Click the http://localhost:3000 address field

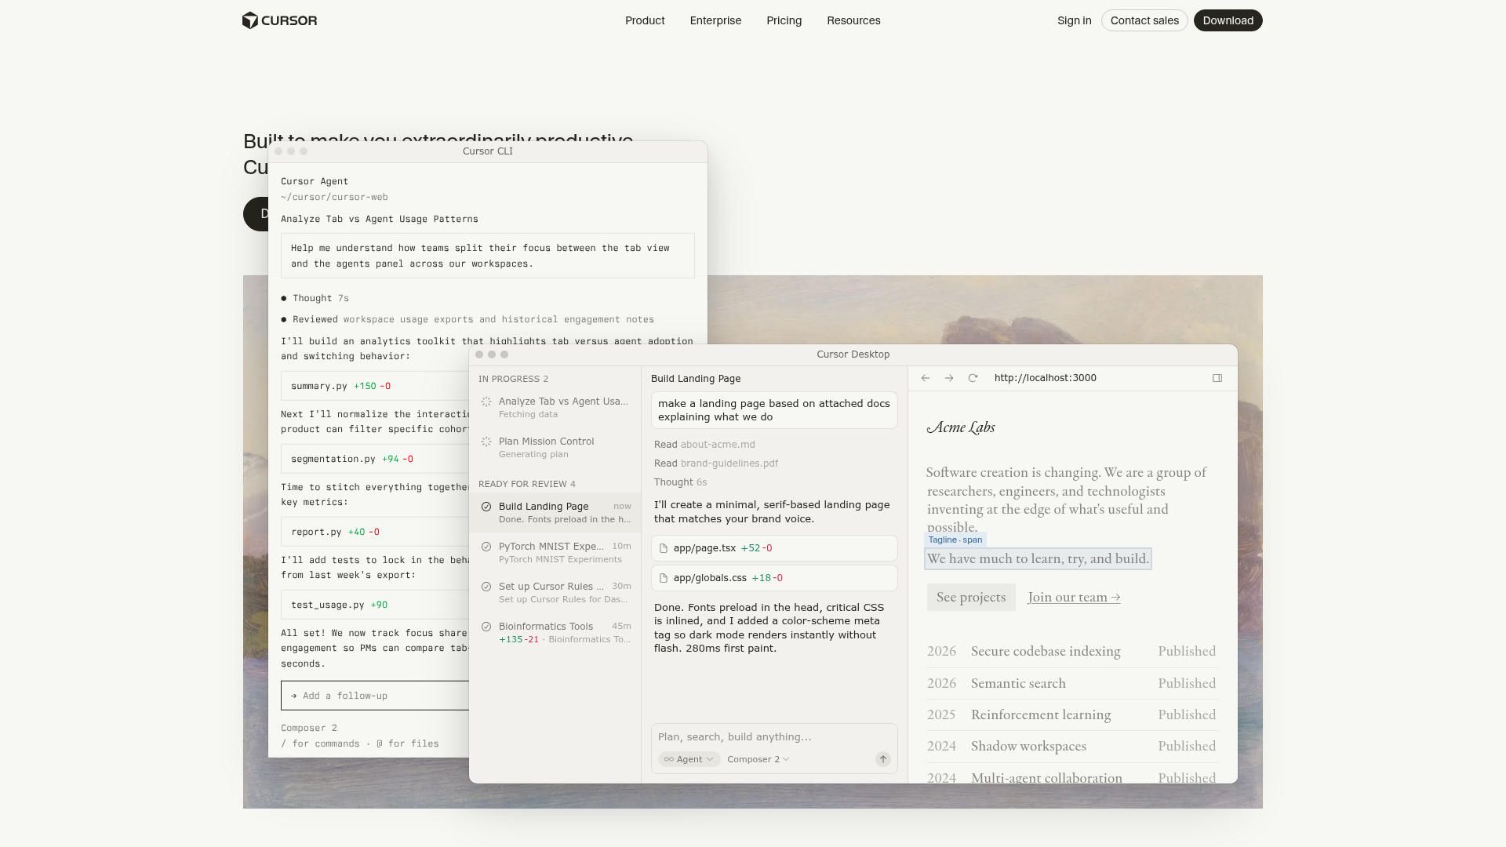1046,378
